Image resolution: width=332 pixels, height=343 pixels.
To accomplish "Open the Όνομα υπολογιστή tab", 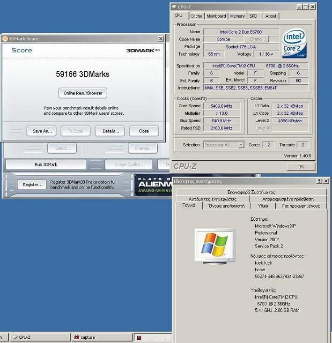I will 227,206.
